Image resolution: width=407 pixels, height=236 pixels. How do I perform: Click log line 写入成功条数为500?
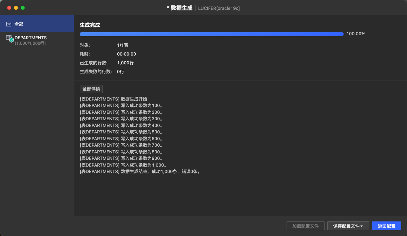tap(121, 132)
